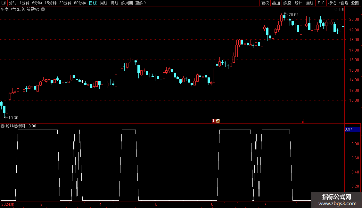Open the 复权 adjustment options
This screenshot has height=208, width=362.
[265, 3]
